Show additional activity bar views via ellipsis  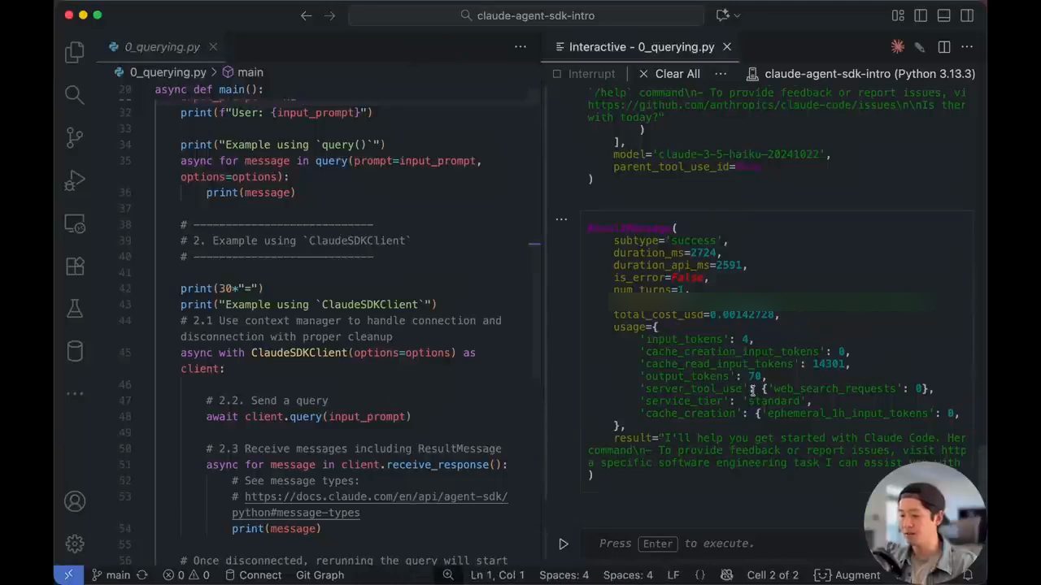tap(75, 393)
